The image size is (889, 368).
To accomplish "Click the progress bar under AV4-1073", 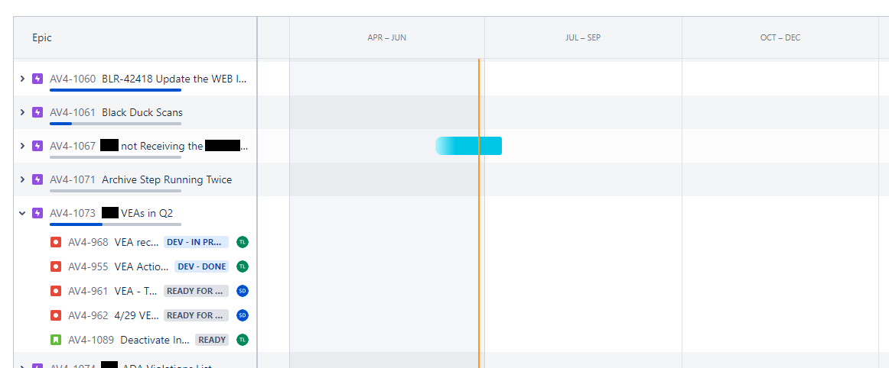I will pos(116,224).
